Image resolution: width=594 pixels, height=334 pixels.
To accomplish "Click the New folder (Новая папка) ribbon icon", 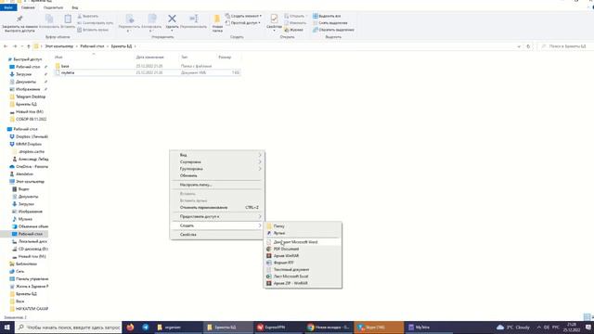I will [x=217, y=19].
